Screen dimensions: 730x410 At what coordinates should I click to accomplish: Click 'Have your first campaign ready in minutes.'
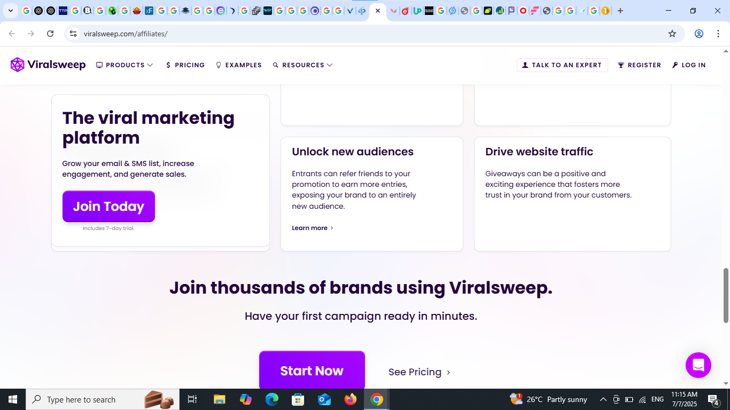(361, 316)
